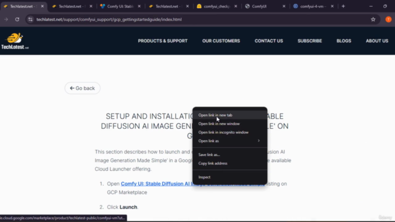Expand Open link as submenu
Screen dimensions: 395x222
pos(230,141)
